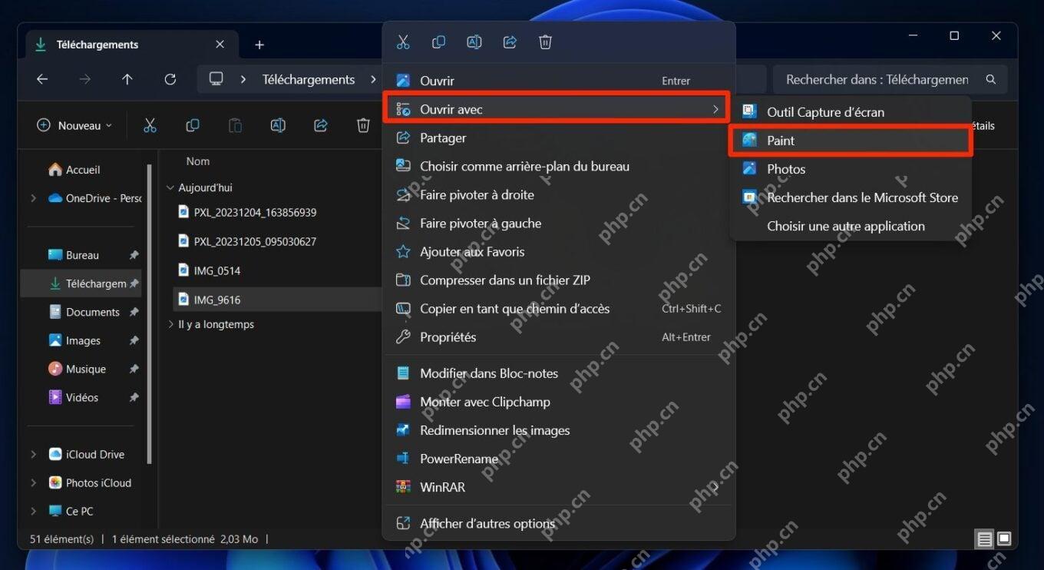Expand Photos iCloud tree node
The width and height of the screenshot is (1044, 570).
click(33, 482)
